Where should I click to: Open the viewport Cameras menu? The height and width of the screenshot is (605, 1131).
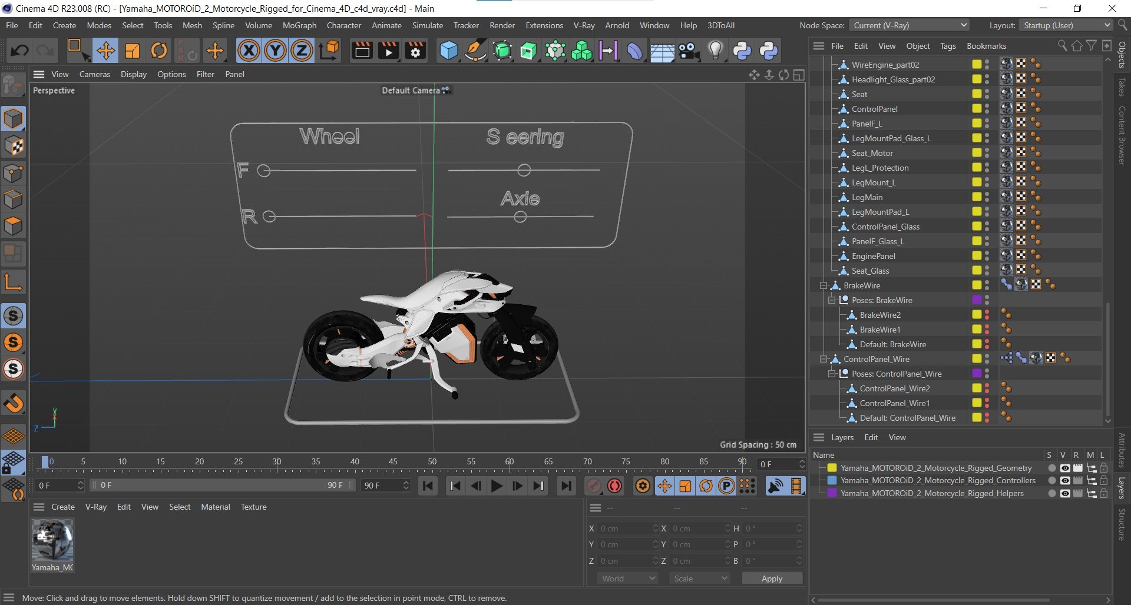(95, 74)
